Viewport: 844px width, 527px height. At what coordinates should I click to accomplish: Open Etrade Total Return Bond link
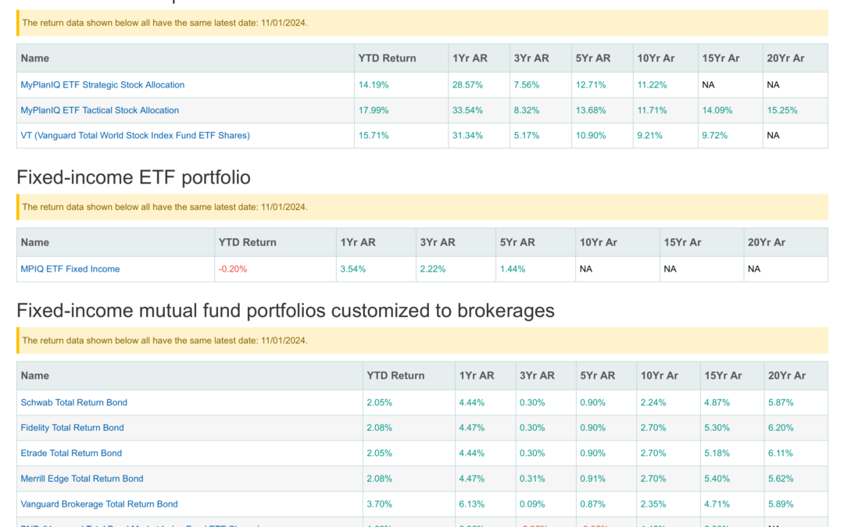pos(71,453)
